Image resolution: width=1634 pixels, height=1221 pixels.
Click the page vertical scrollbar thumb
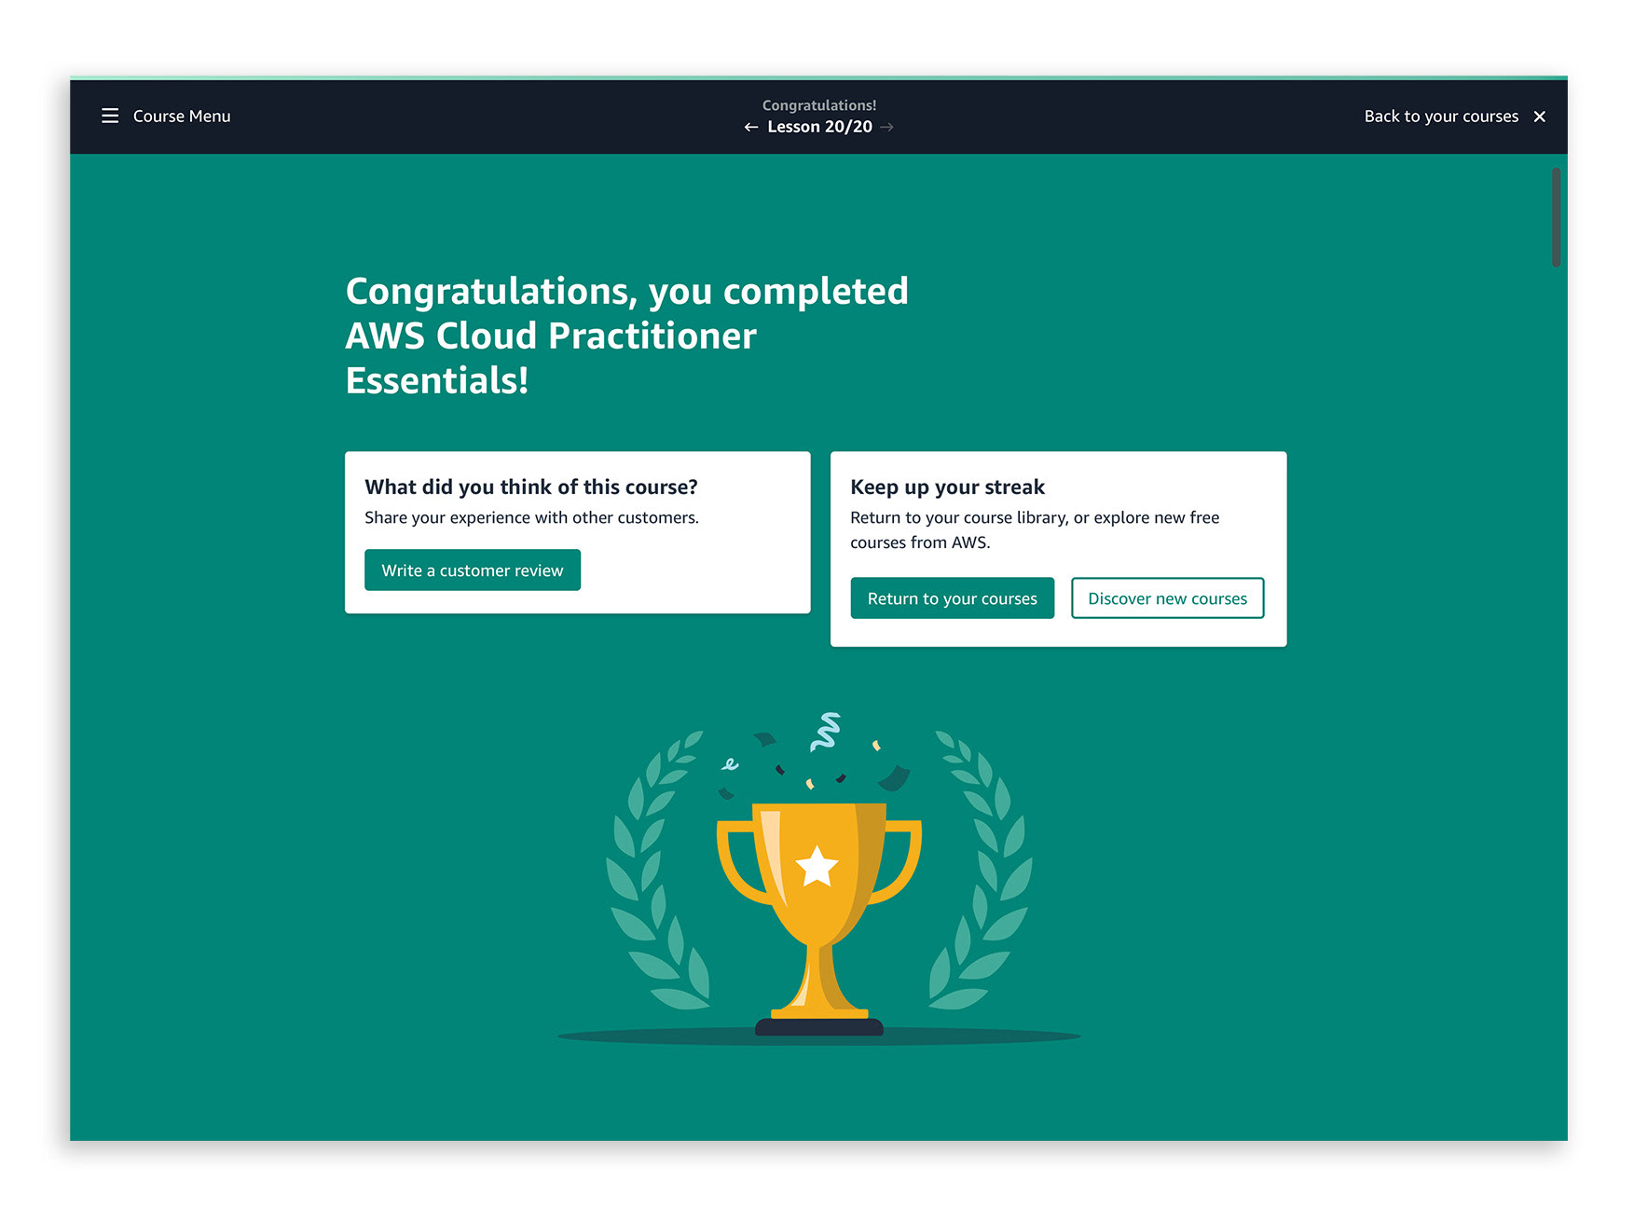coord(1556,217)
